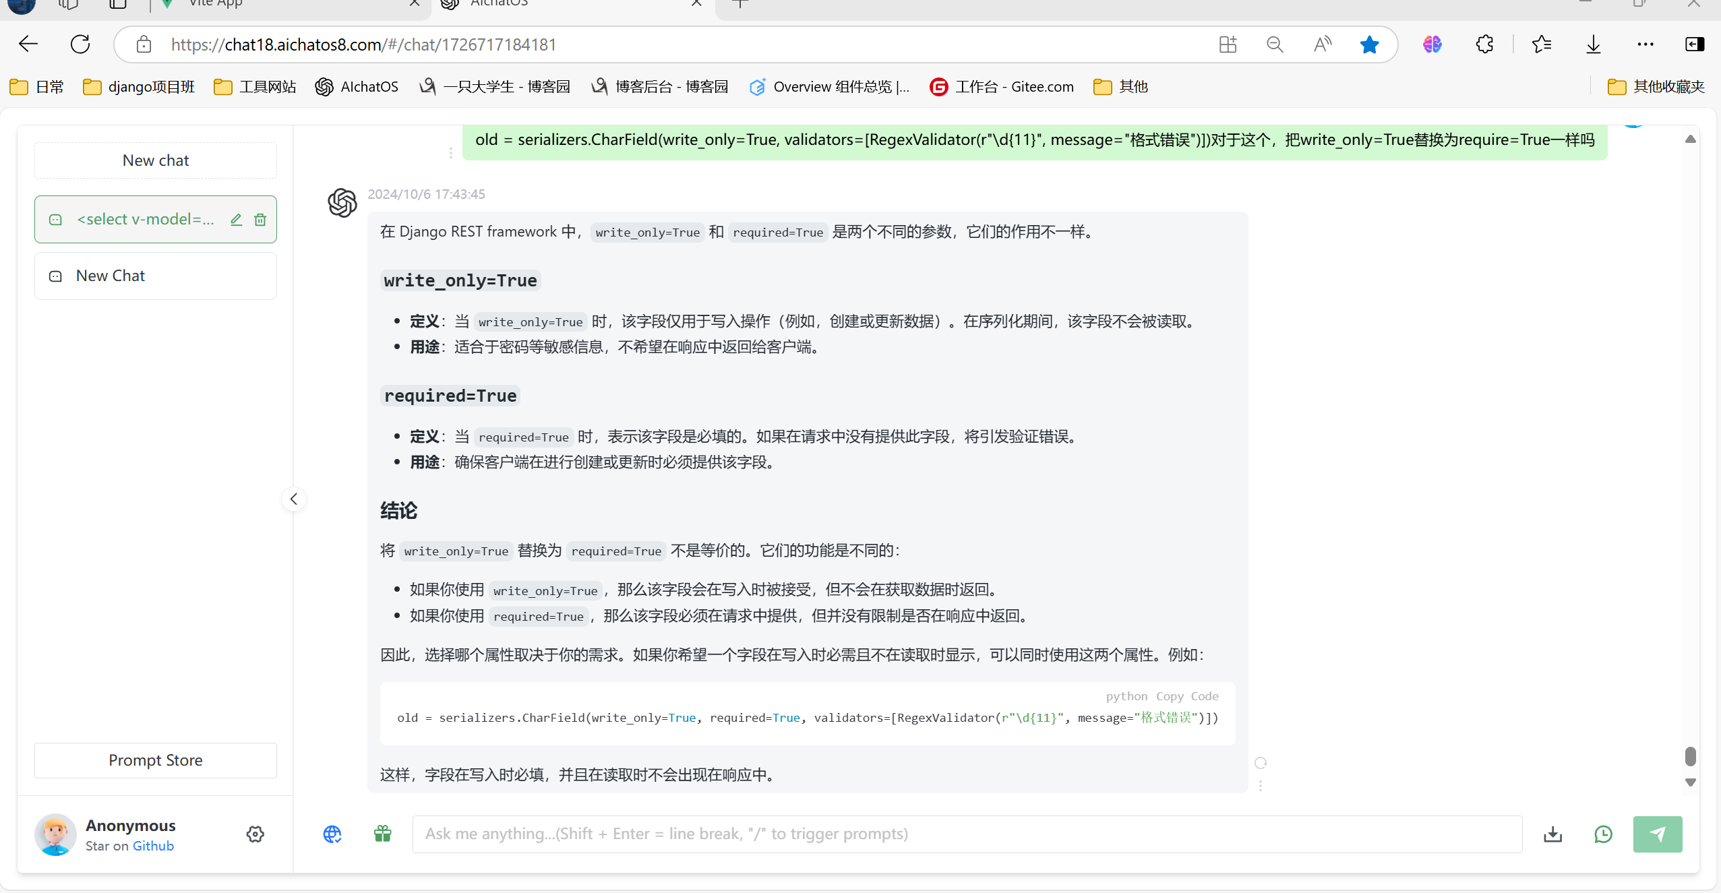Click the collapse sidebar arrow toggle

(294, 498)
